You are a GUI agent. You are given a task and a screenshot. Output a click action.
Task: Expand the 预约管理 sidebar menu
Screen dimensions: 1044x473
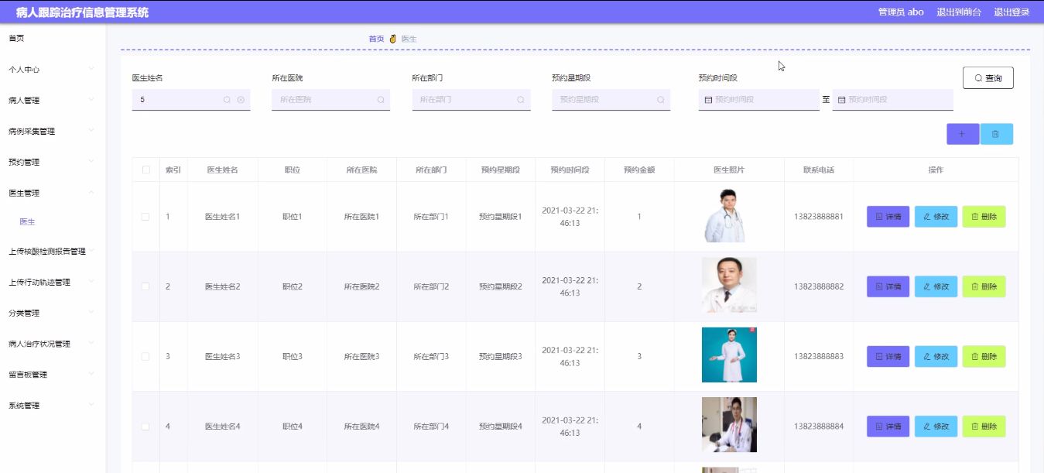[53, 162]
